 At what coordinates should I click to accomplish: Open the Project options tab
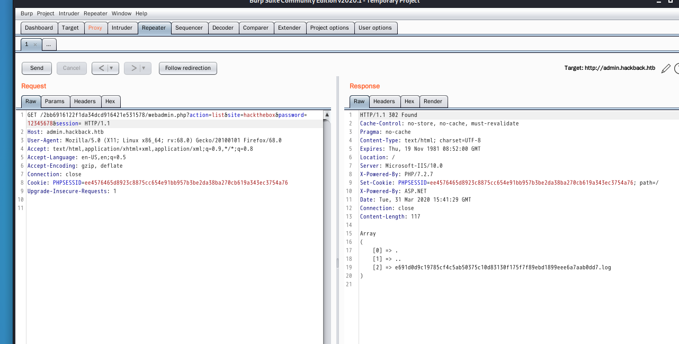[329, 28]
